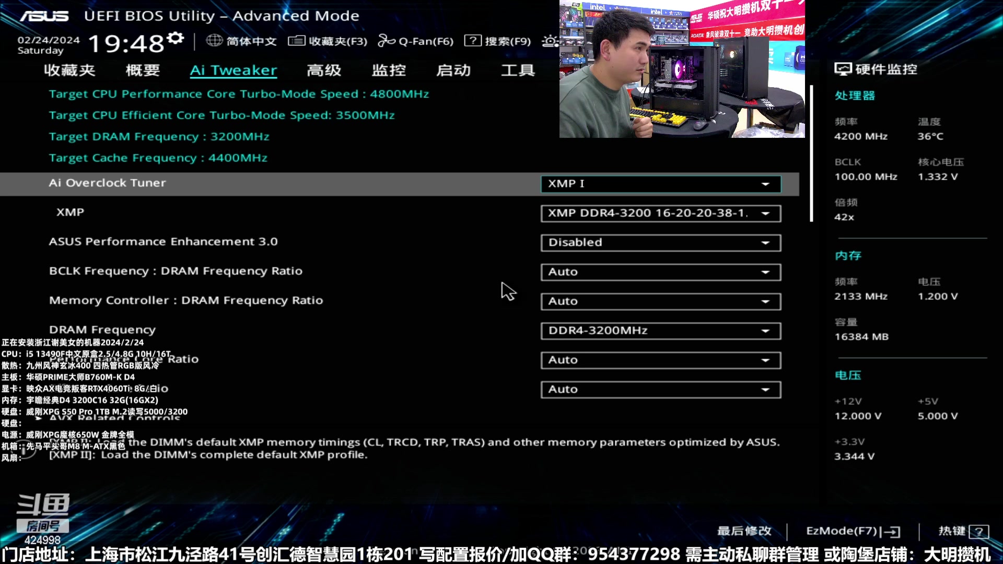This screenshot has height=564, width=1003.
Task: Click the vertical scrollbar on settings list
Action: [x=811, y=154]
